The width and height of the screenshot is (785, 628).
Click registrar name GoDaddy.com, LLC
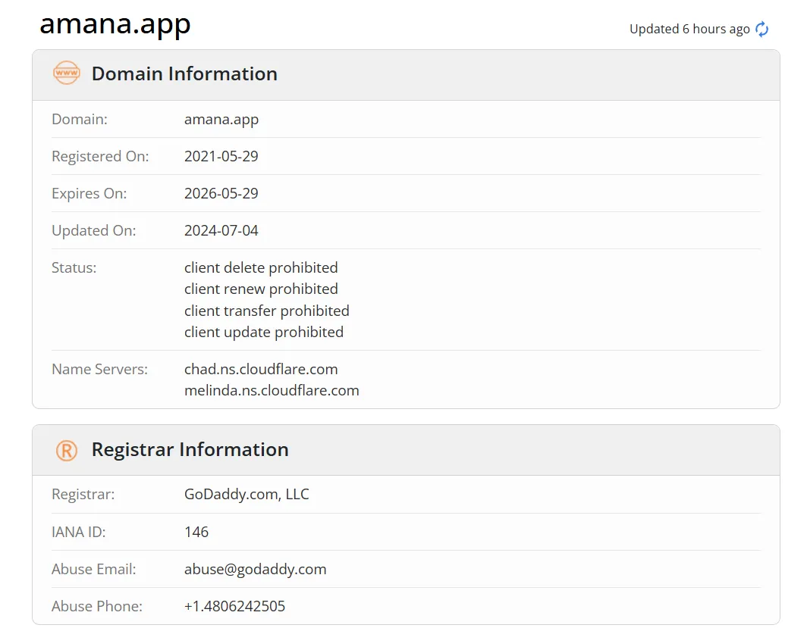pos(246,495)
